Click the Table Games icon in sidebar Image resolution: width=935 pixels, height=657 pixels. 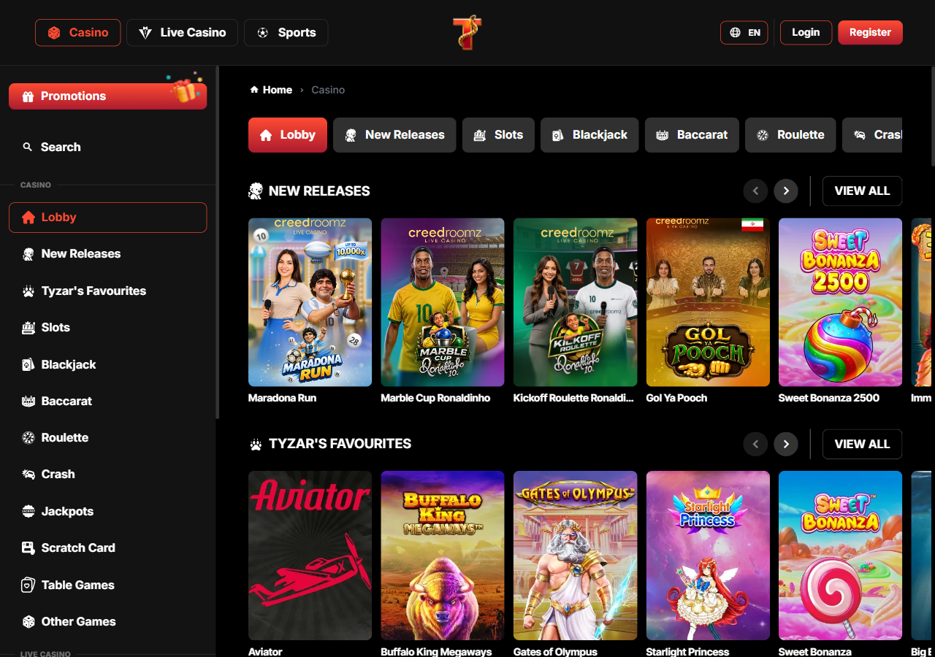pos(28,585)
